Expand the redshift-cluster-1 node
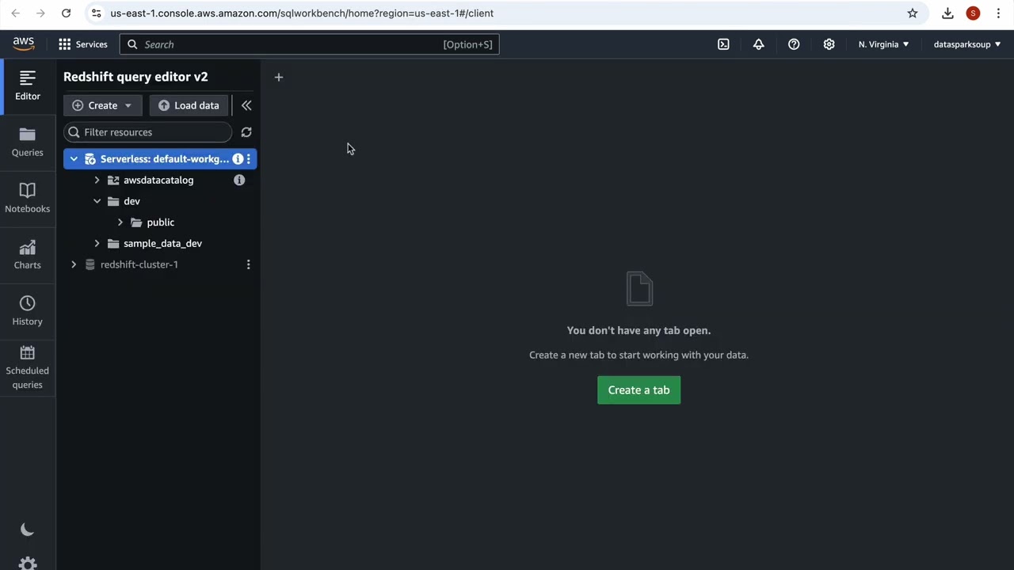Screen dimensions: 1014x570 click(74, 264)
